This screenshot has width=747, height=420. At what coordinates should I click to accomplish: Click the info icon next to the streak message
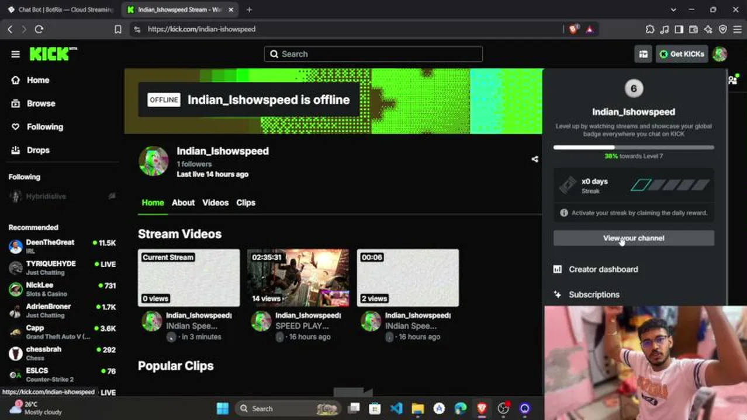(564, 213)
